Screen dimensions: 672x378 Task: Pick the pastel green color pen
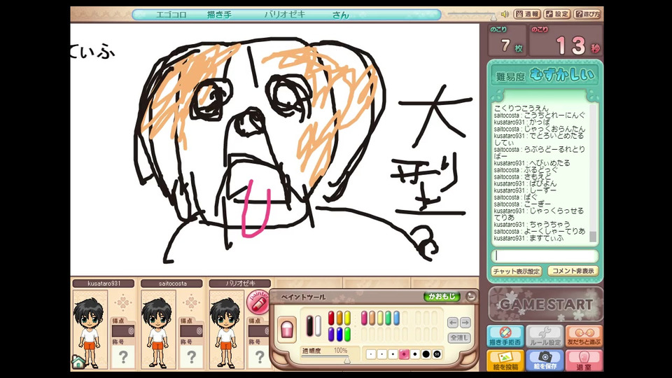pos(388,318)
